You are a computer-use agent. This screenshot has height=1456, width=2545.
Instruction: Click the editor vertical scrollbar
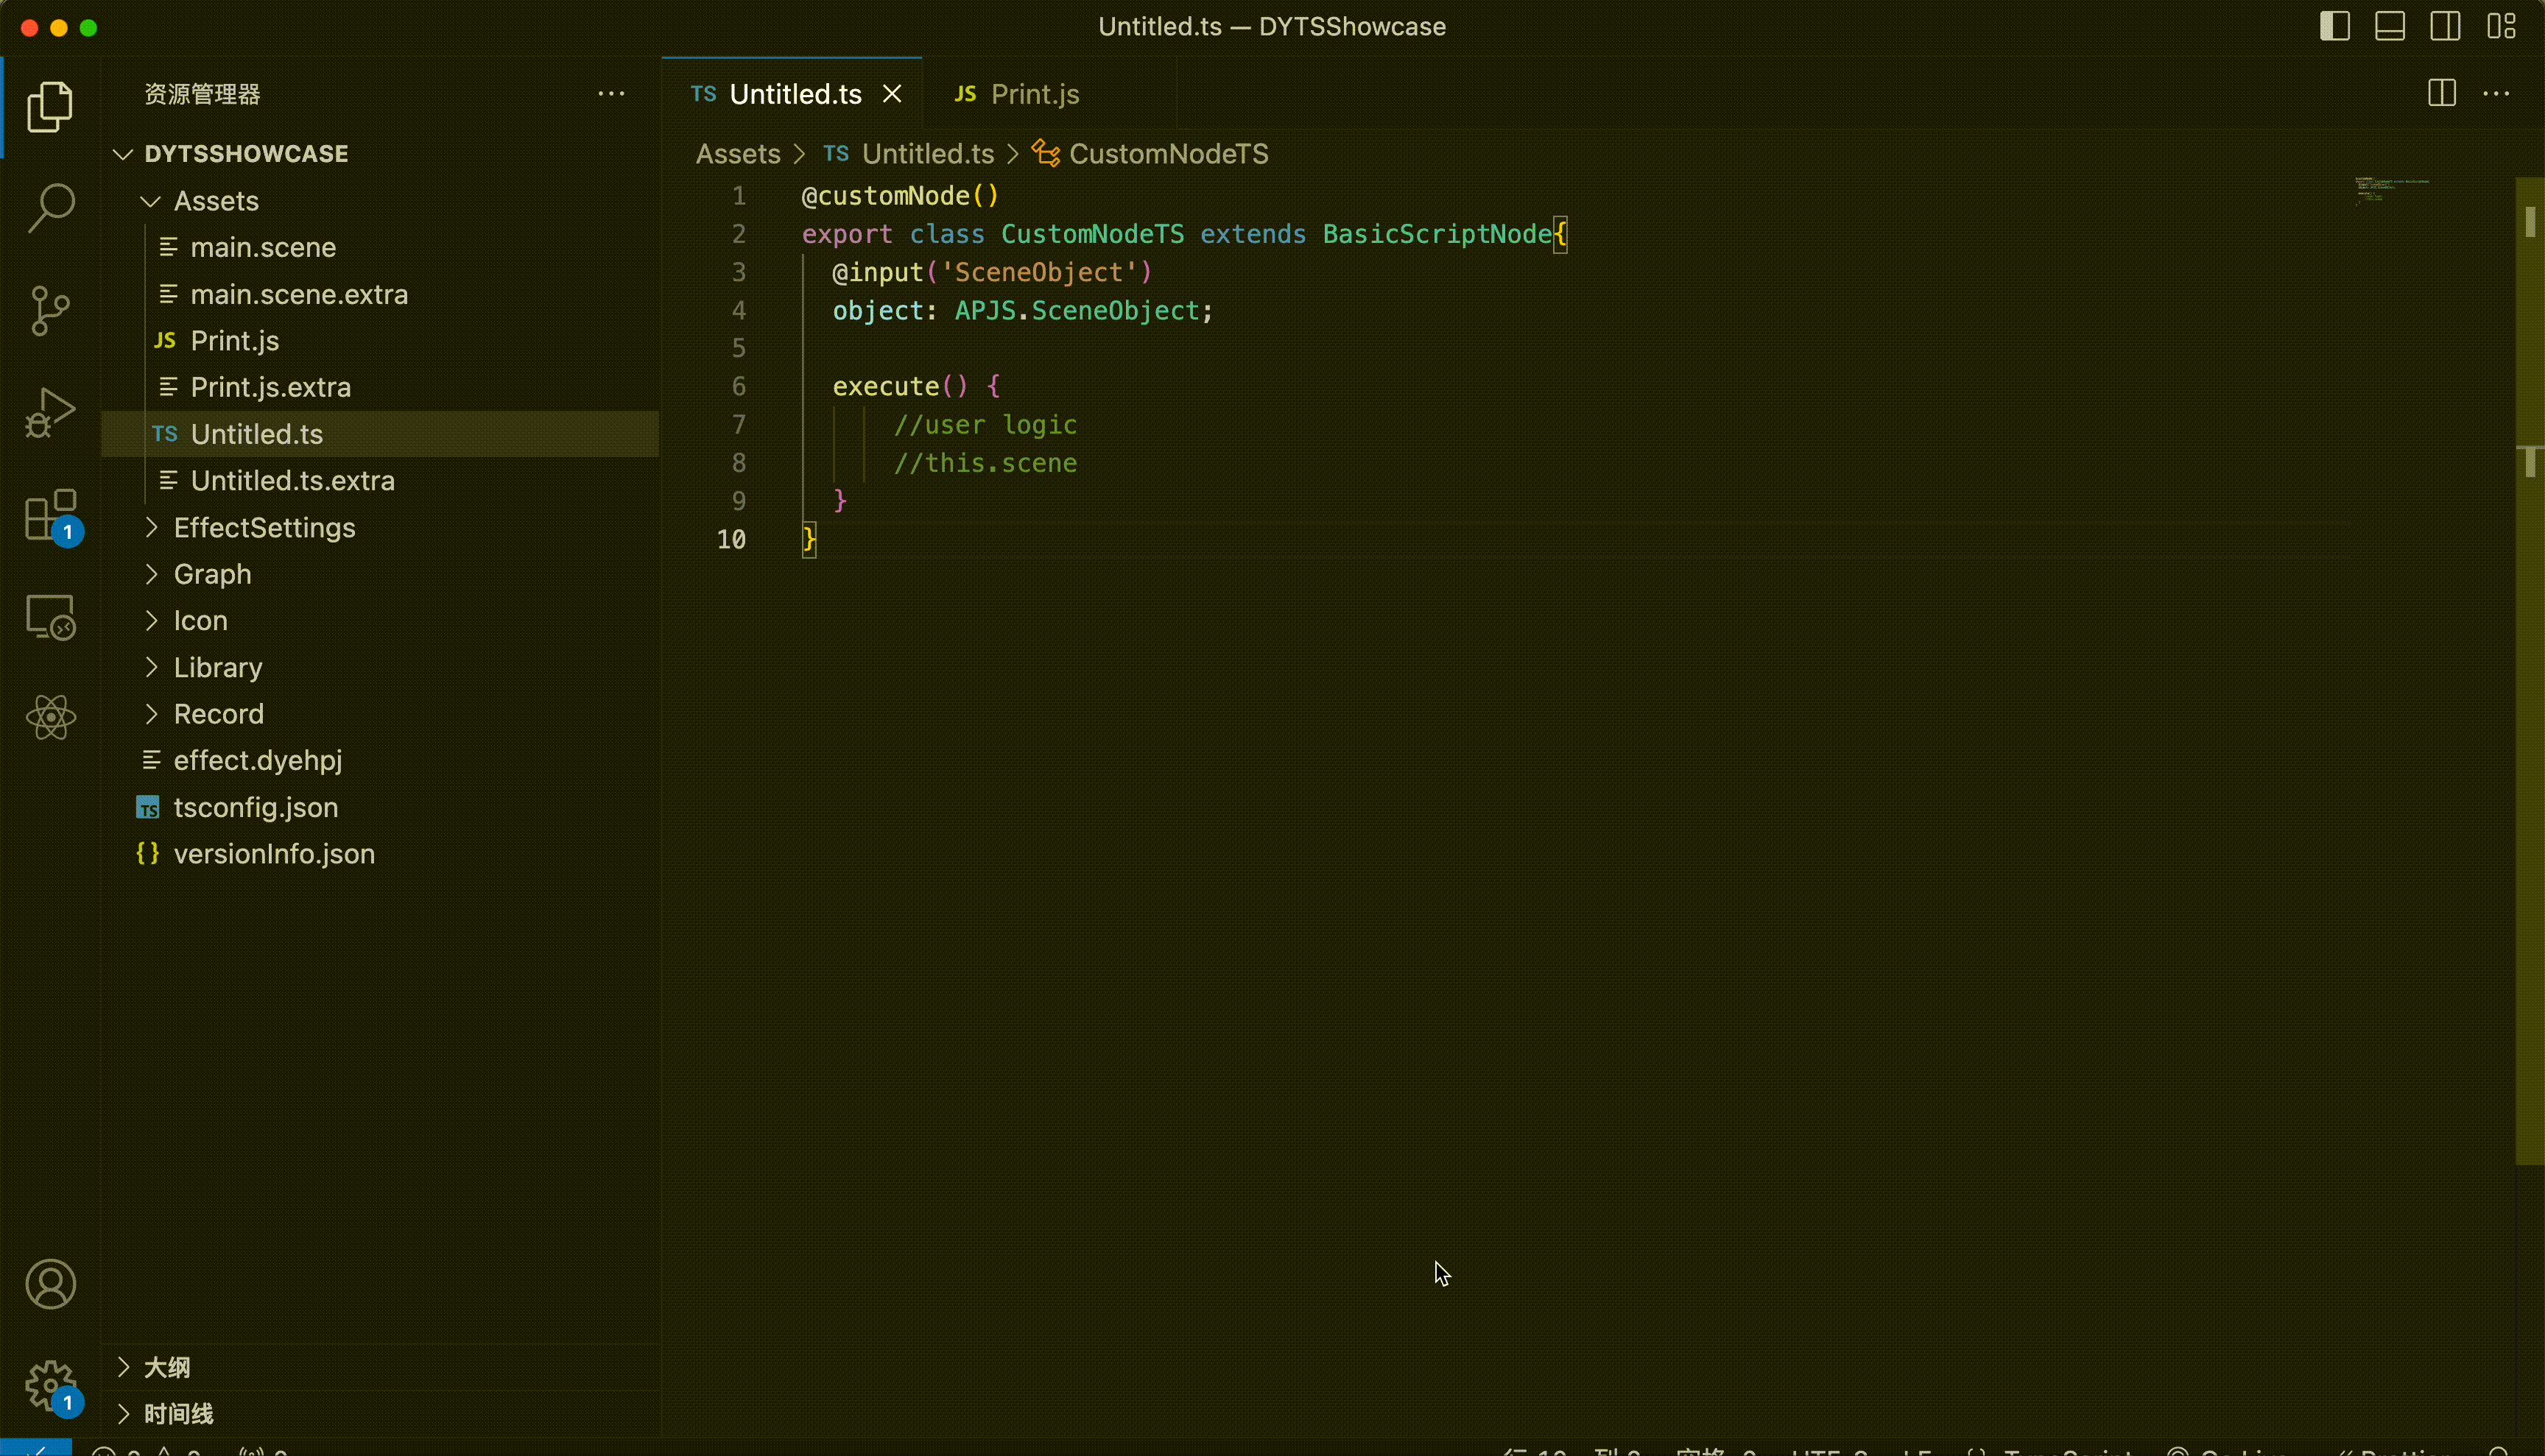click(x=2529, y=670)
